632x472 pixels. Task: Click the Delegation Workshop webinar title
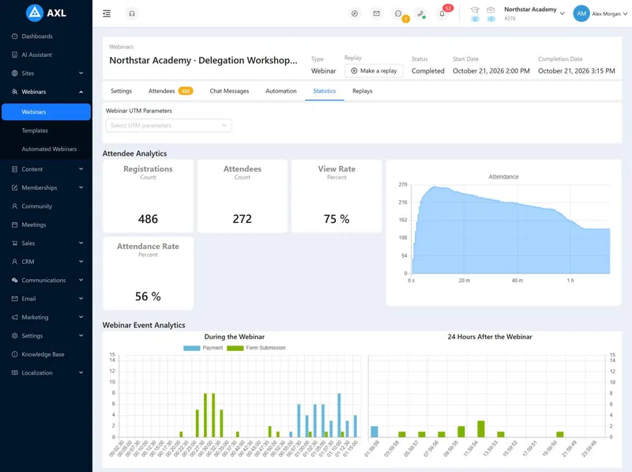[x=203, y=61]
